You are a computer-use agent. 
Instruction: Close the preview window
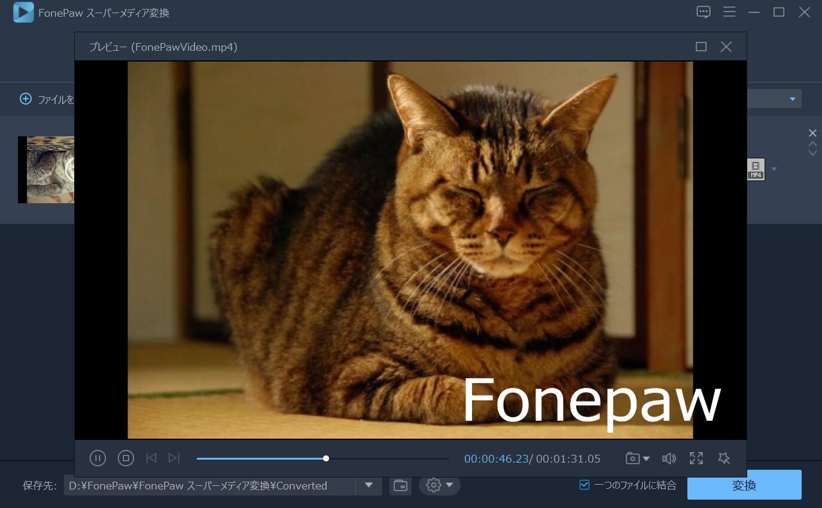[726, 47]
